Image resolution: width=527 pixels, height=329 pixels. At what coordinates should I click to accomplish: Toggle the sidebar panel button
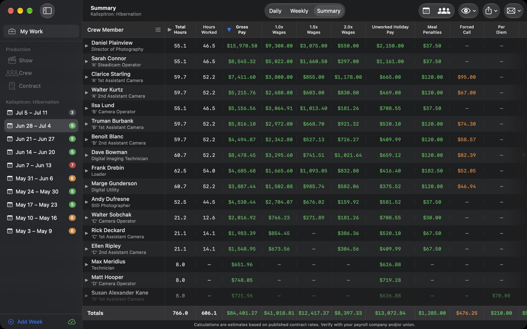47,11
